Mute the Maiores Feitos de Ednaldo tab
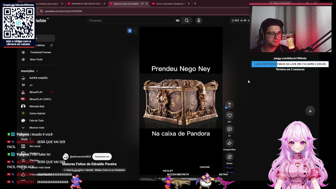 click(142, 4)
